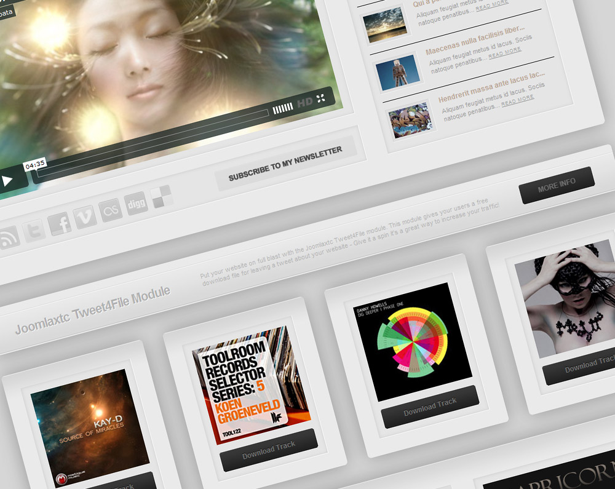Download the Toolroom Records Selector track
615x489 pixels.
pos(269,450)
